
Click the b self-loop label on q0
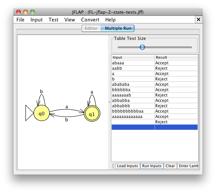[41, 91]
